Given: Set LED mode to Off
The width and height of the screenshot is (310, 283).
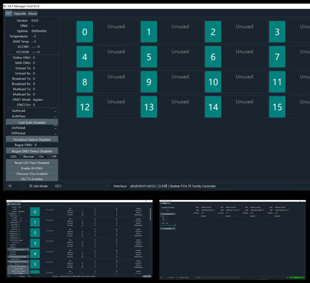Looking at the screenshot, I should click(48, 156).
